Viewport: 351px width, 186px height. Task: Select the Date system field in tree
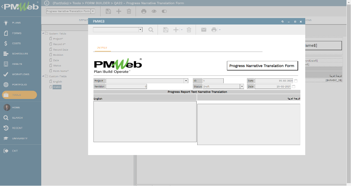56,60
